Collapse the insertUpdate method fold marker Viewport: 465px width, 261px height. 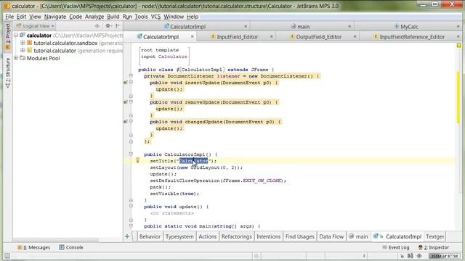click(131, 82)
